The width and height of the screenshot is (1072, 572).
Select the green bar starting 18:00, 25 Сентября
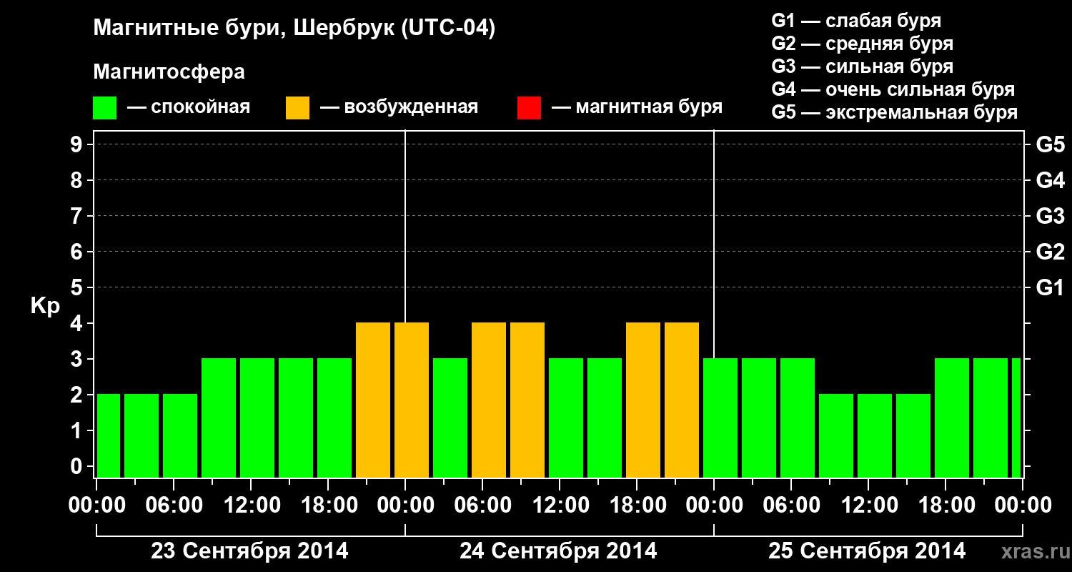(952, 418)
